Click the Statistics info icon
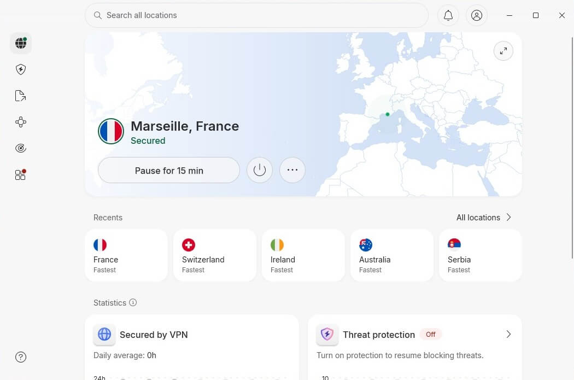Screen dimensions: 574x380 (x=133, y=302)
